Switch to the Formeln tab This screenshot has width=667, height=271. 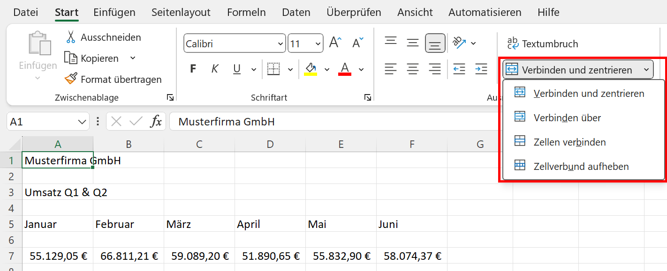pyautogui.click(x=246, y=12)
